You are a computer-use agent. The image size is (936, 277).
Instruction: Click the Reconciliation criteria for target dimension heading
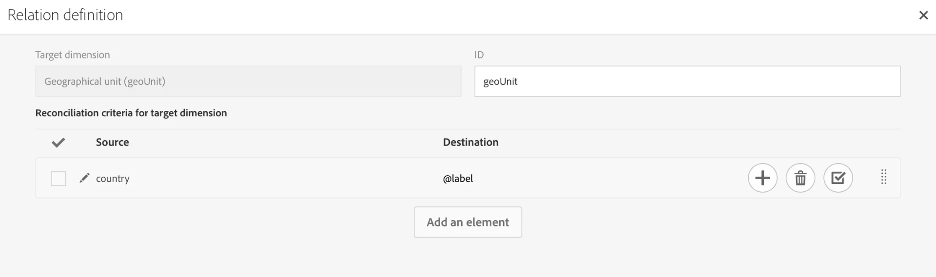tap(131, 113)
